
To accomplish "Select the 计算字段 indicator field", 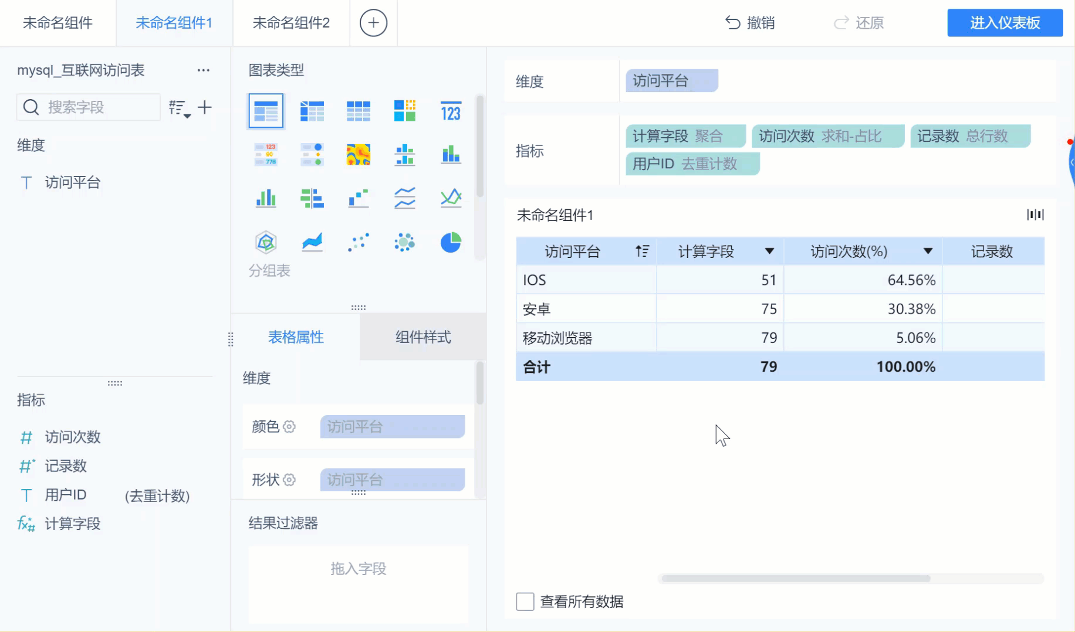I will [x=73, y=524].
